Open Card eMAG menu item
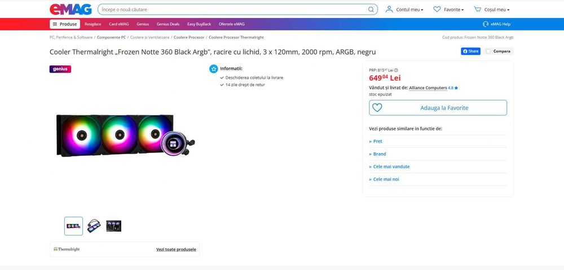This screenshot has width=564, height=270. [118, 24]
